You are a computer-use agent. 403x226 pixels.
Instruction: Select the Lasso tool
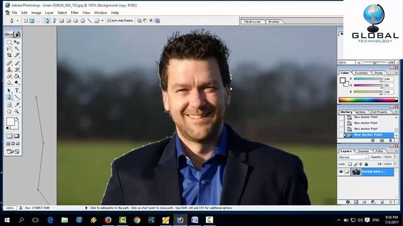click(x=9, y=49)
